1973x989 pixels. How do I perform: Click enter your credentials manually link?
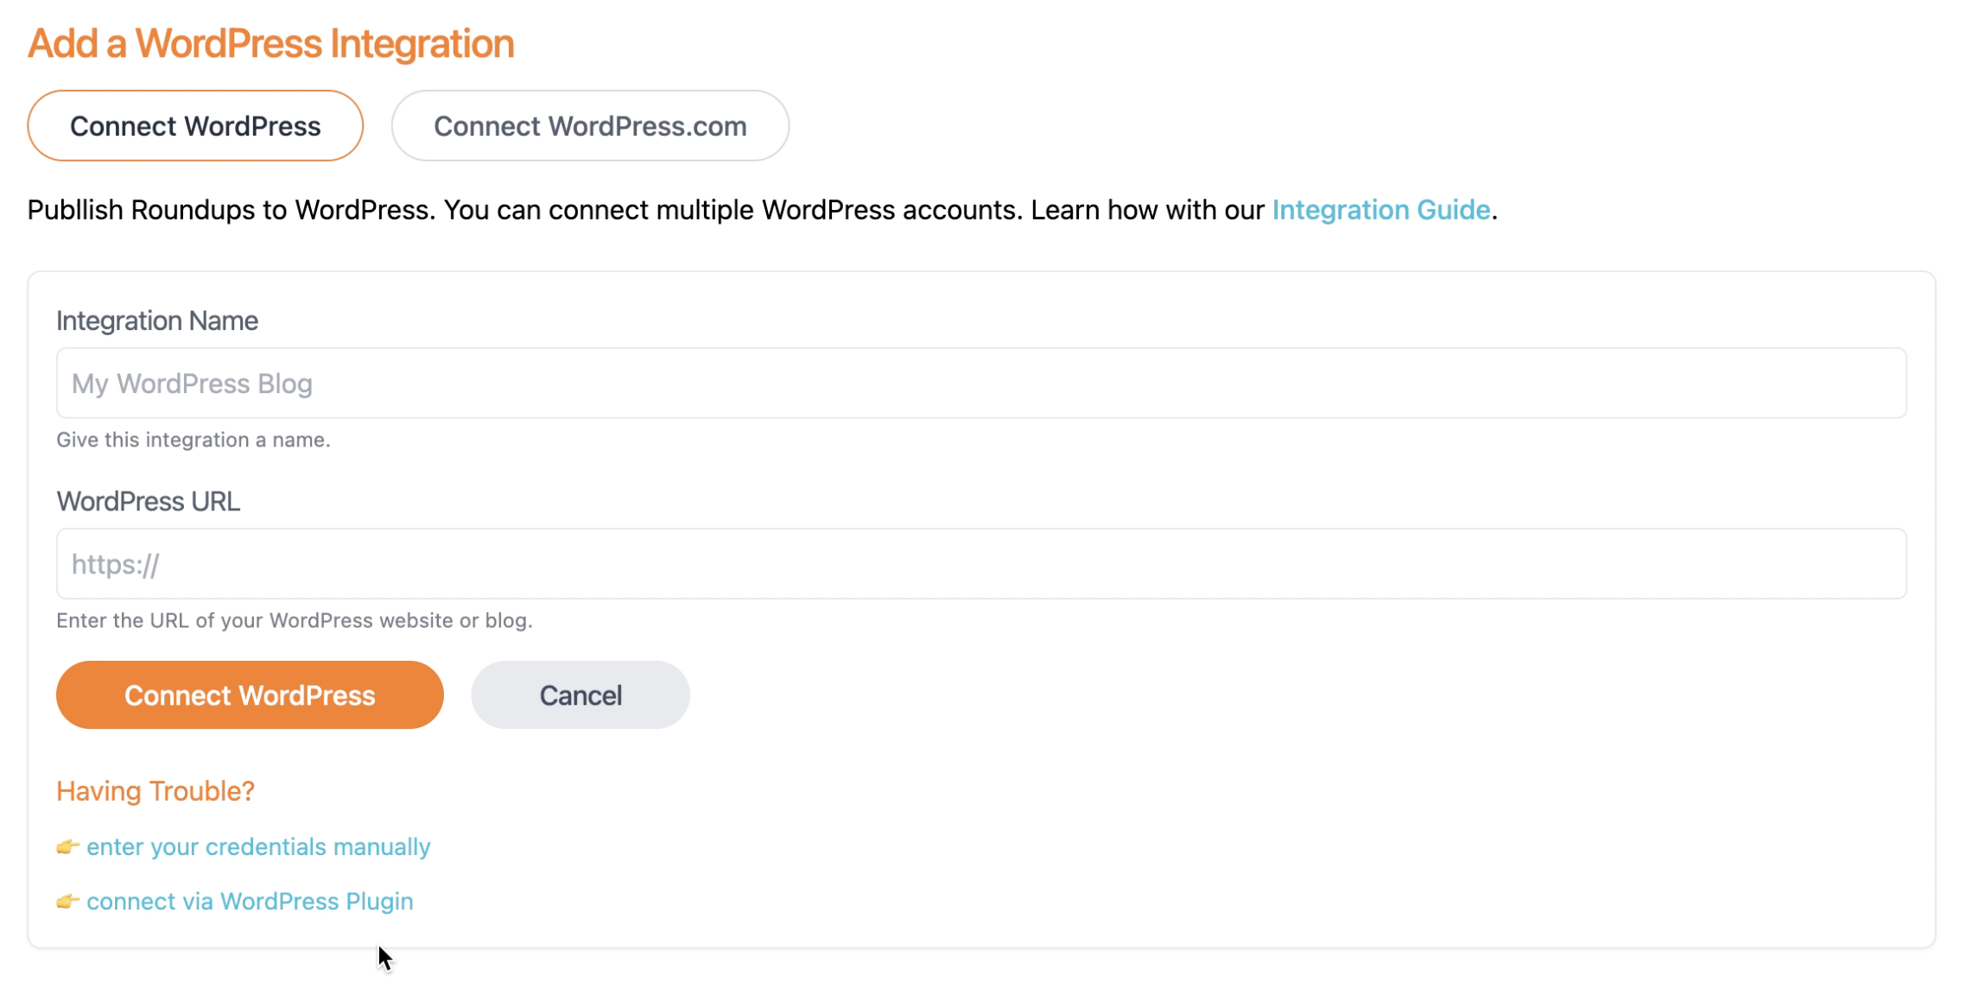point(257,846)
